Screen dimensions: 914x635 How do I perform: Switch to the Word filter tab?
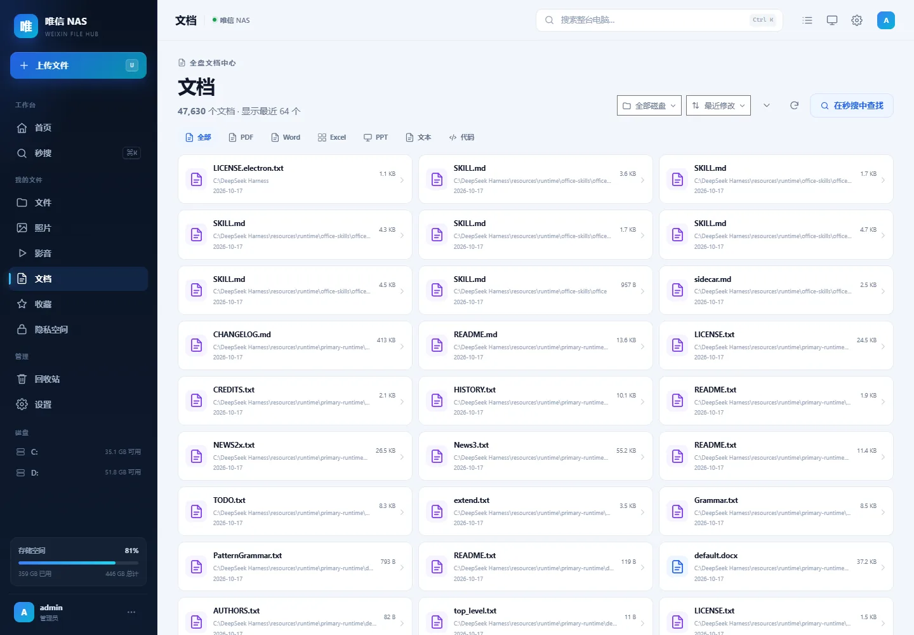point(286,137)
